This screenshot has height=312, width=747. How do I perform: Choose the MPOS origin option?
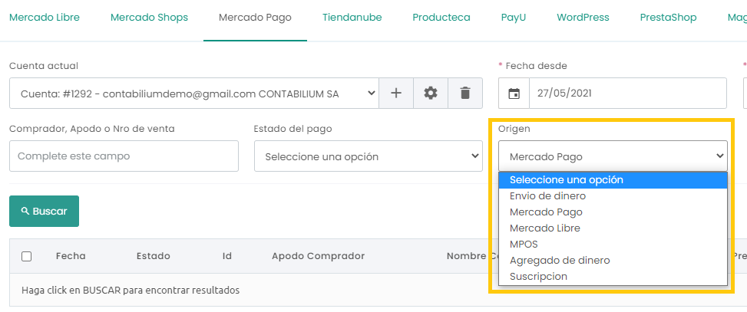coord(613,245)
